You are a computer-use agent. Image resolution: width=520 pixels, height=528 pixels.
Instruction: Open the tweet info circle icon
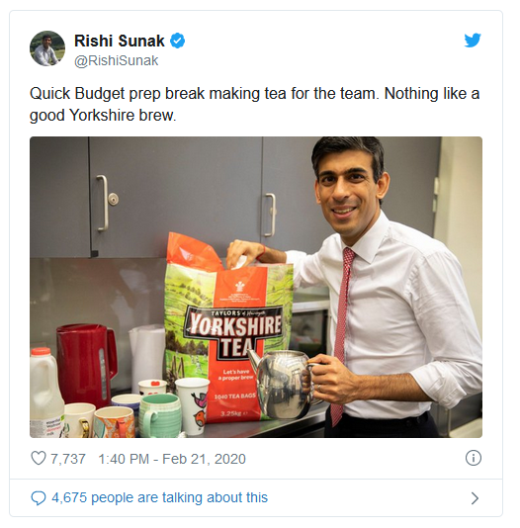(474, 458)
